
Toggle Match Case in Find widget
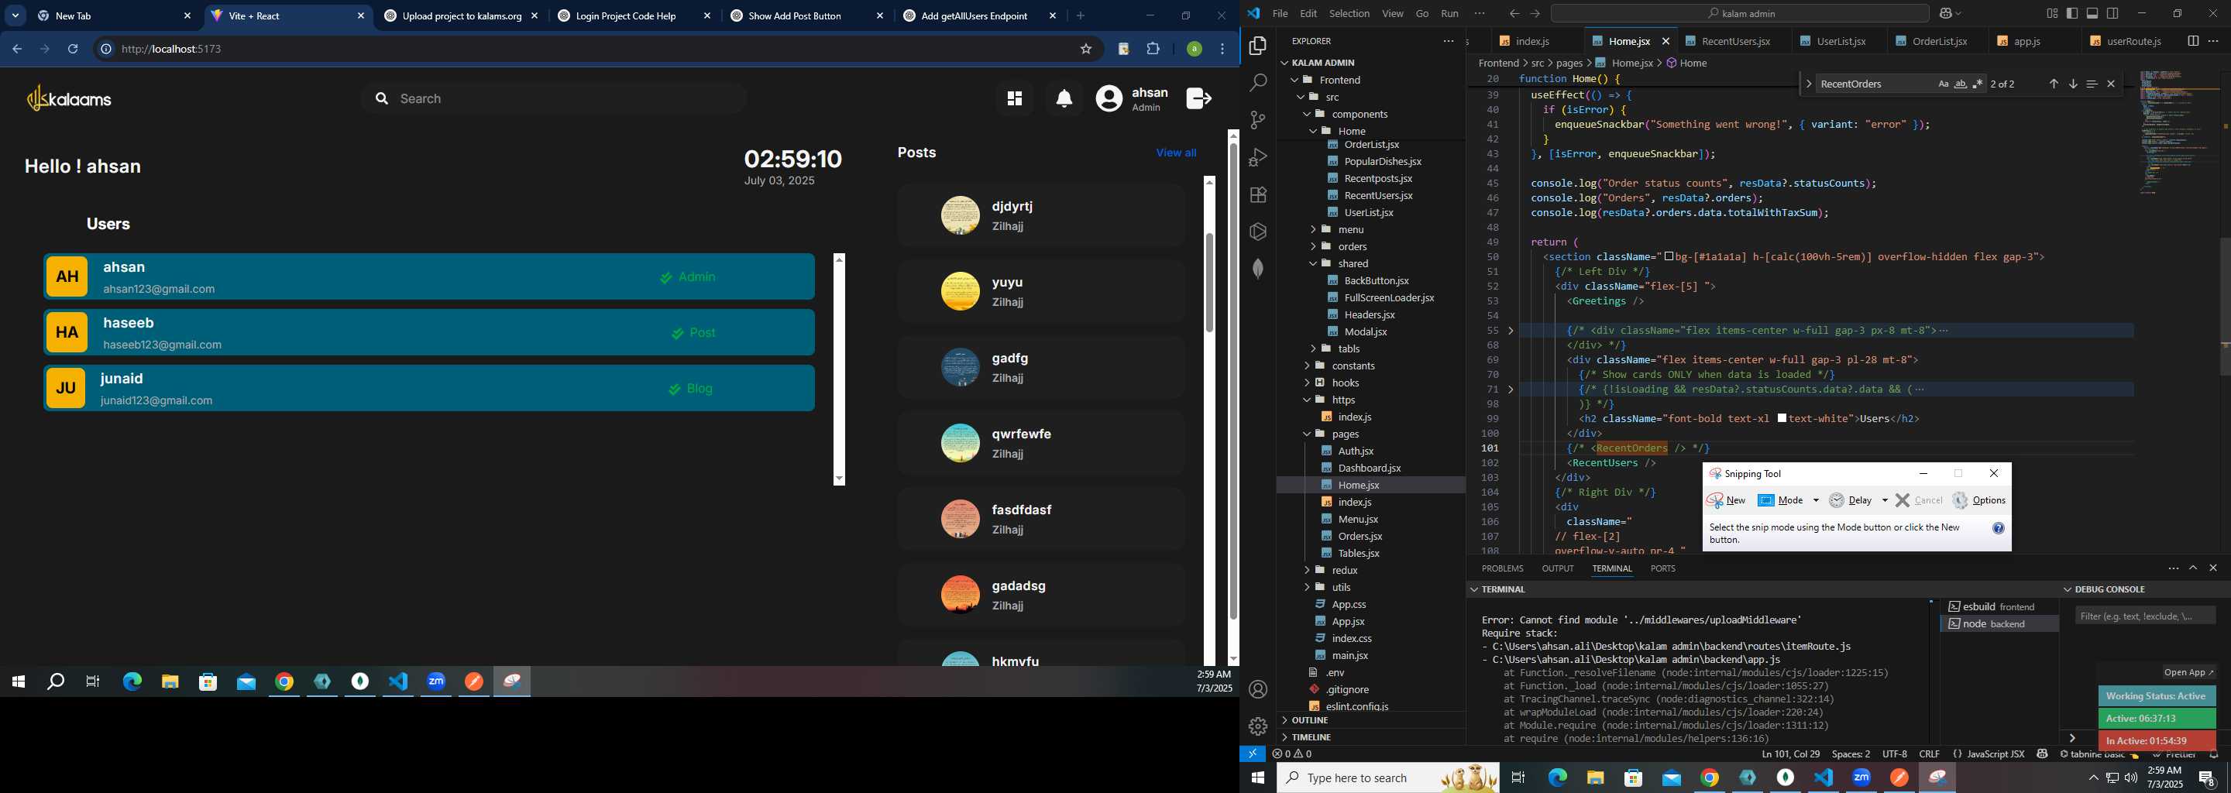point(1944,84)
